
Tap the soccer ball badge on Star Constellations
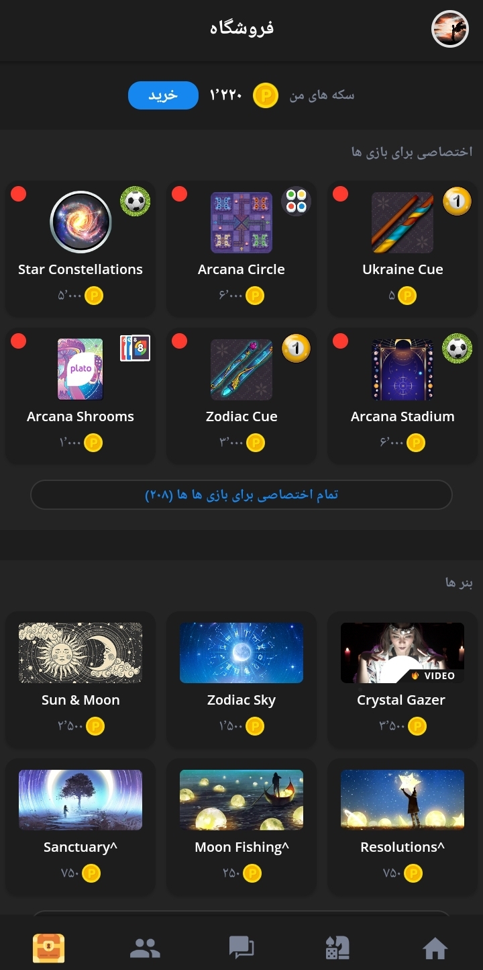(136, 202)
